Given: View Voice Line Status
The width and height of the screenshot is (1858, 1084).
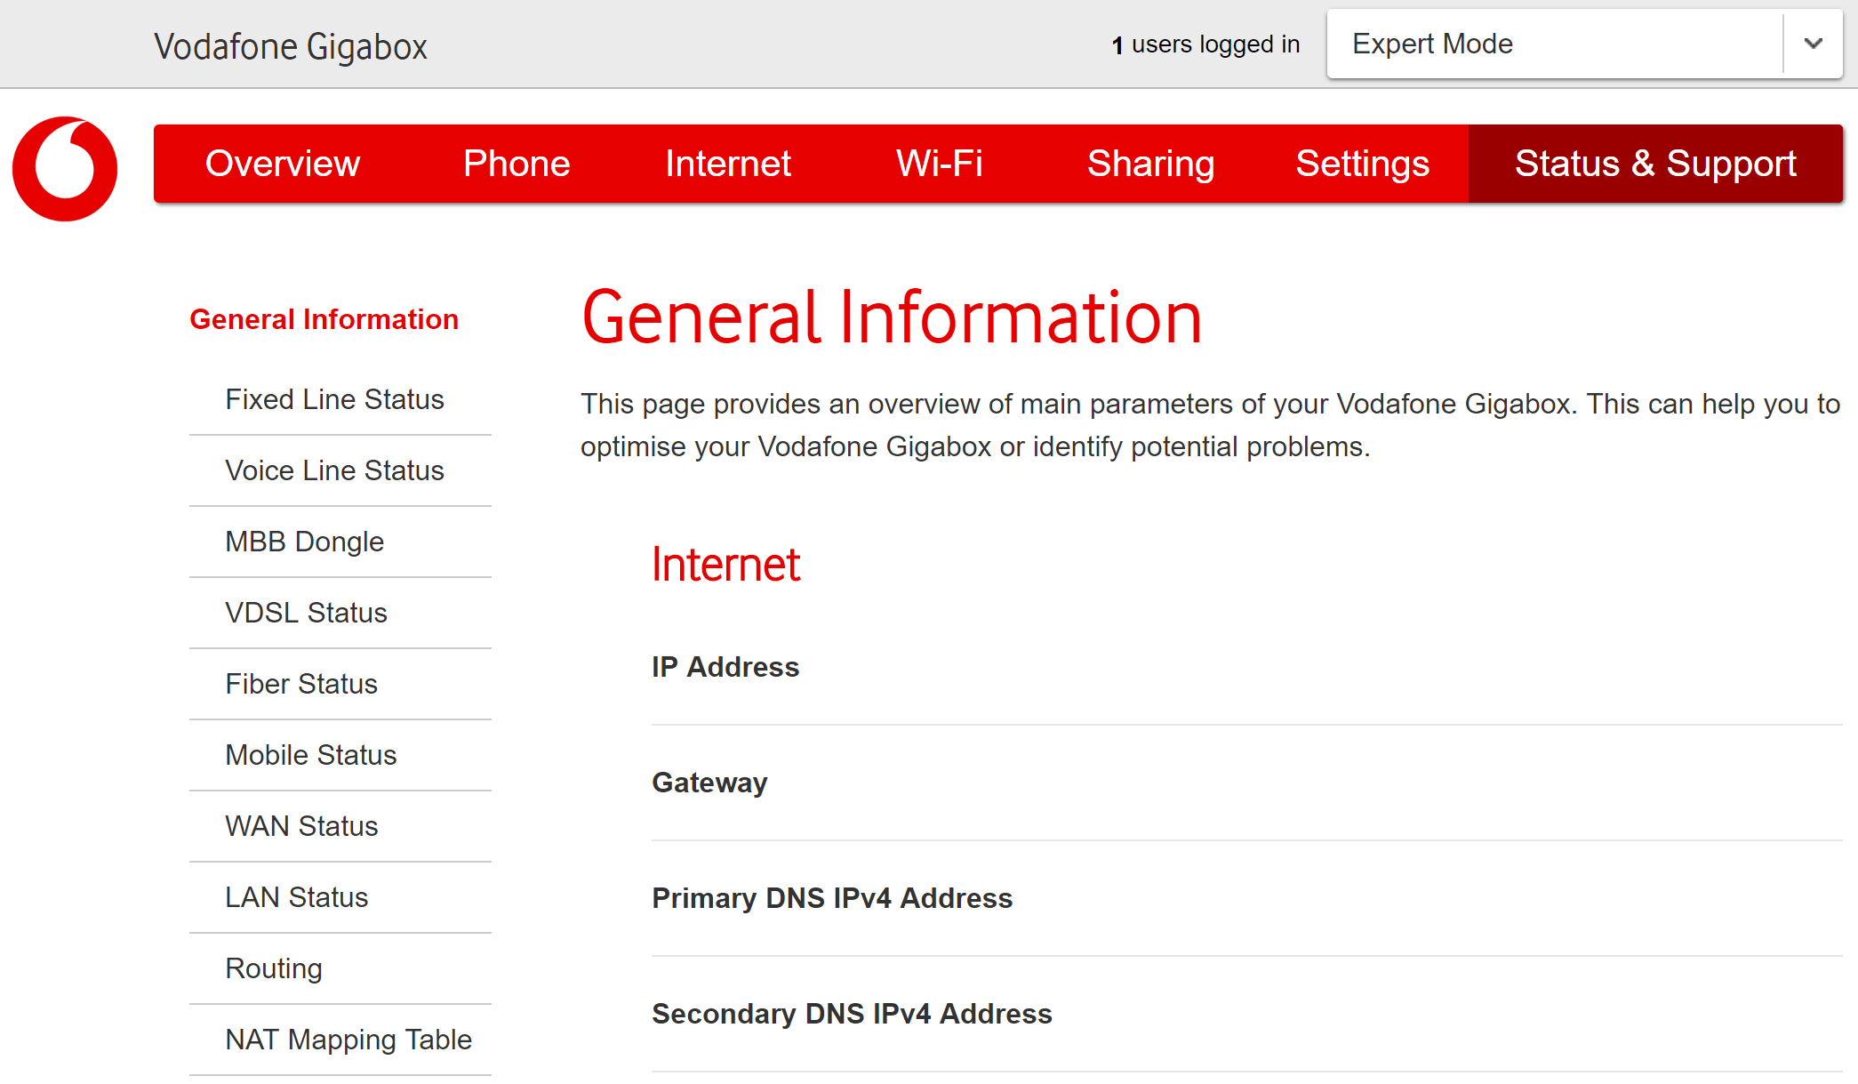Looking at the screenshot, I should tap(335, 470).
